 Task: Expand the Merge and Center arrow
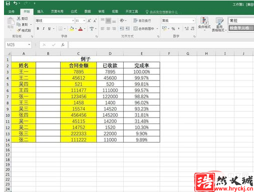(157, 28)
